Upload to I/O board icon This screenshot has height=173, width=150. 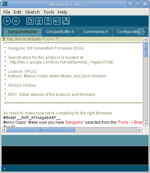click(x=57, y=21)
